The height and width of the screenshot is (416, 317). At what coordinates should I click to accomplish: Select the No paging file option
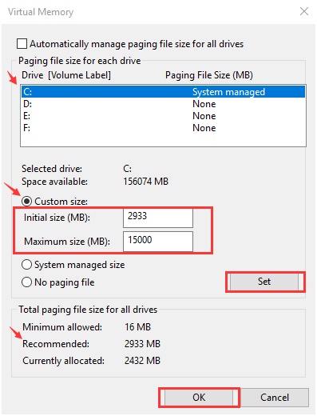point(27,282)
